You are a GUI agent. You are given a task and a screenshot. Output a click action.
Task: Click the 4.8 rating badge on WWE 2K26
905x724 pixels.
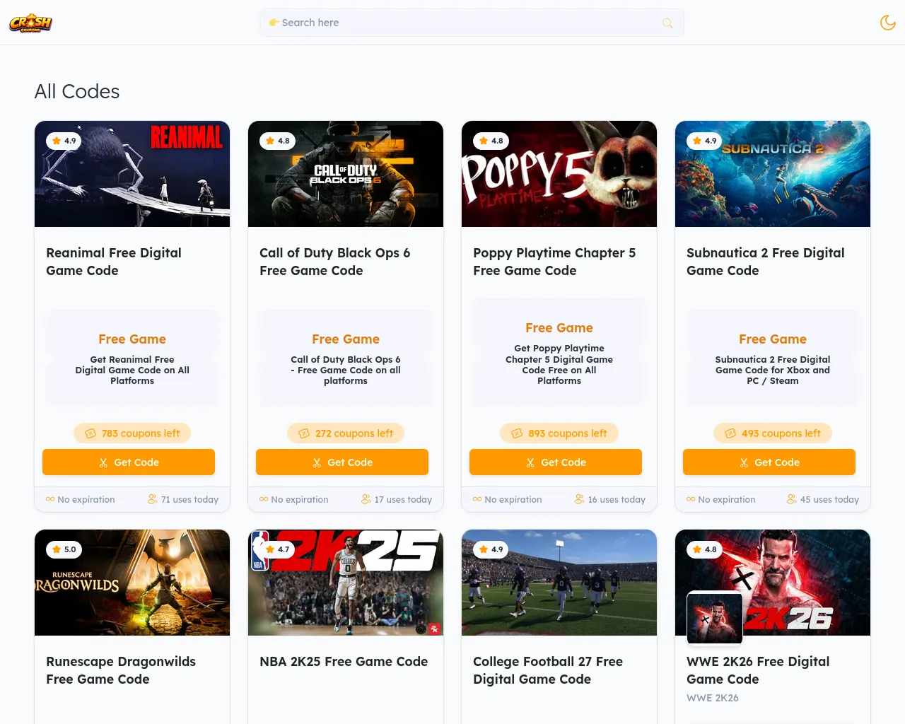(x=705, y=549)
